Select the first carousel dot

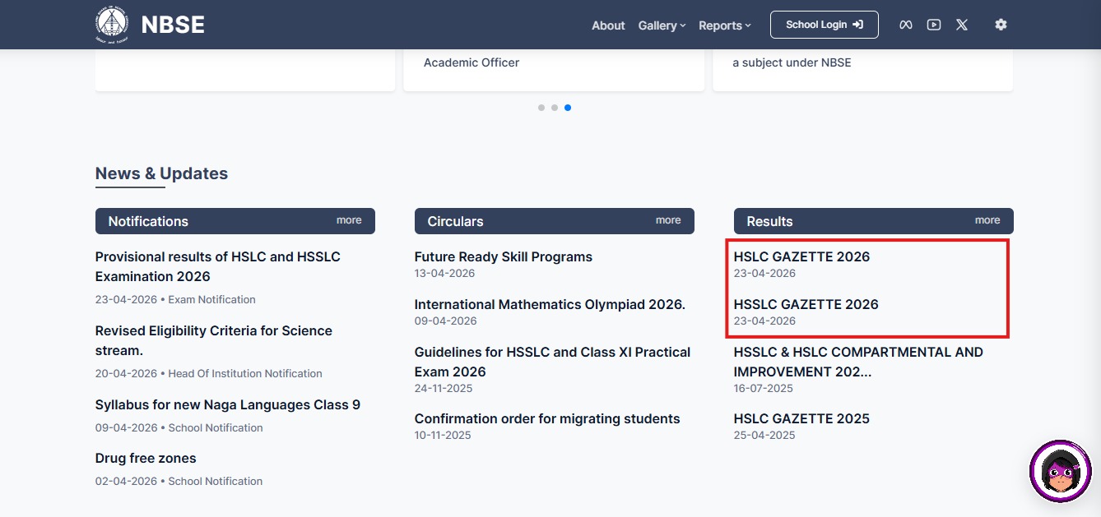coord(541,108)
